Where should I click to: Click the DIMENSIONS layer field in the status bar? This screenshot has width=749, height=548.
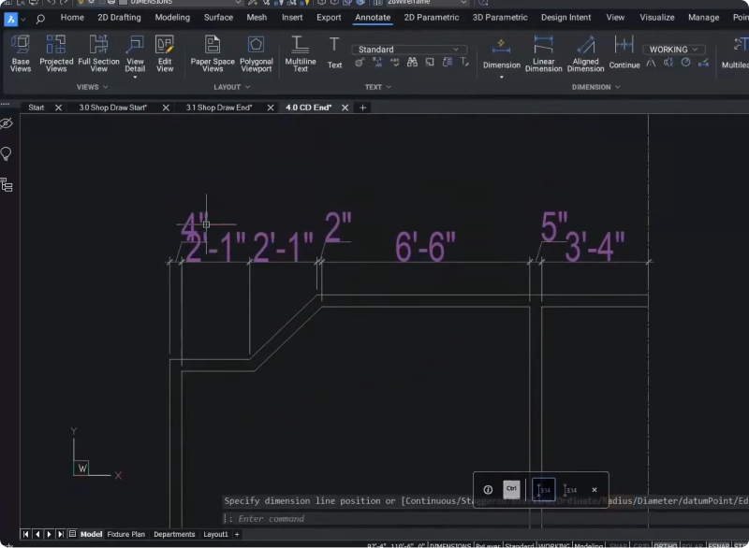point(450,545)
